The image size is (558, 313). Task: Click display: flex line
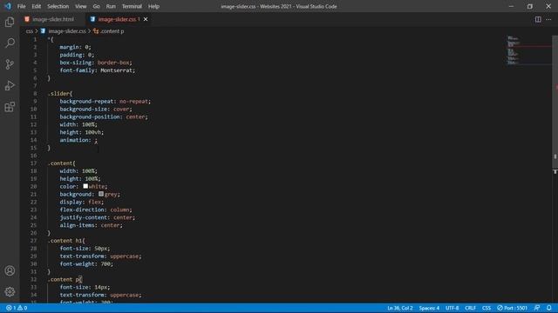click(81, 202)
